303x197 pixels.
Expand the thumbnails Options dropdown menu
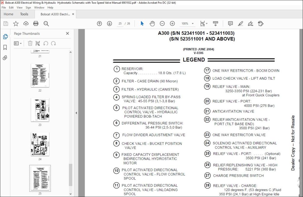[17, 43]
